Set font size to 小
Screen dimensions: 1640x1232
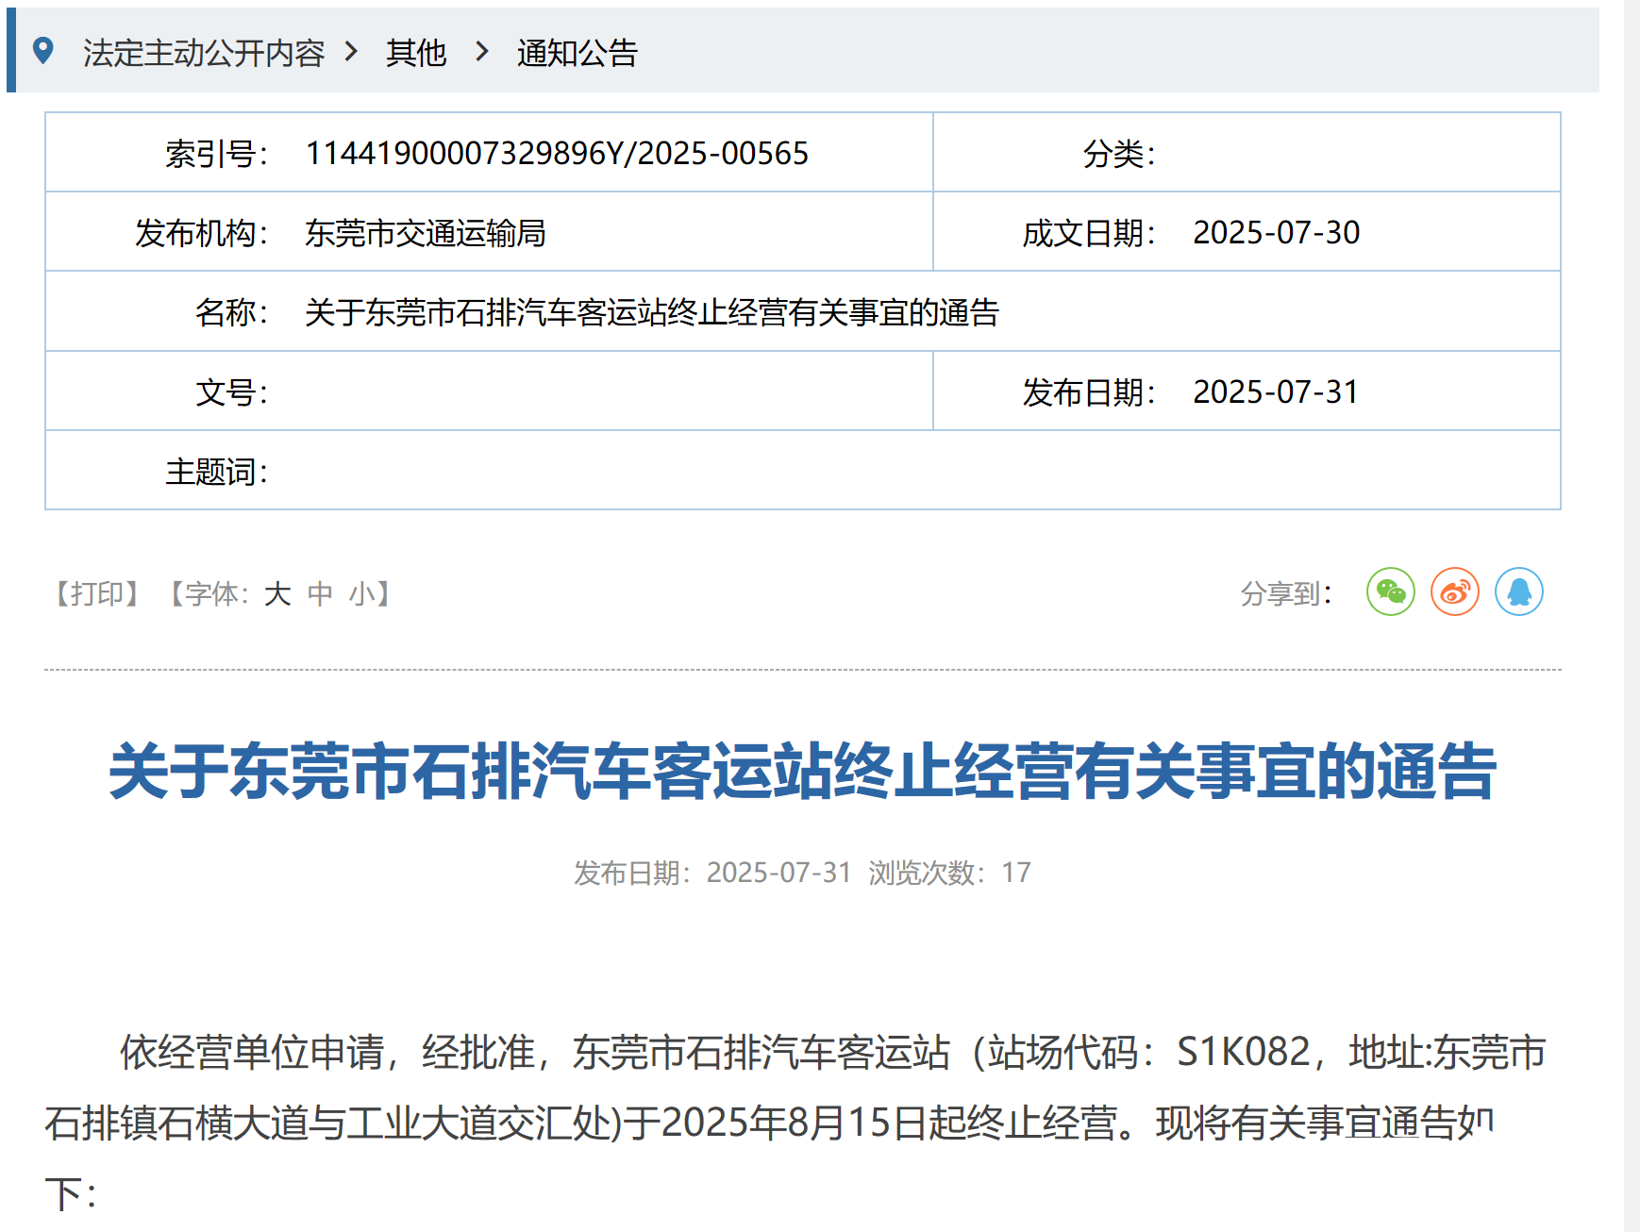362,593
